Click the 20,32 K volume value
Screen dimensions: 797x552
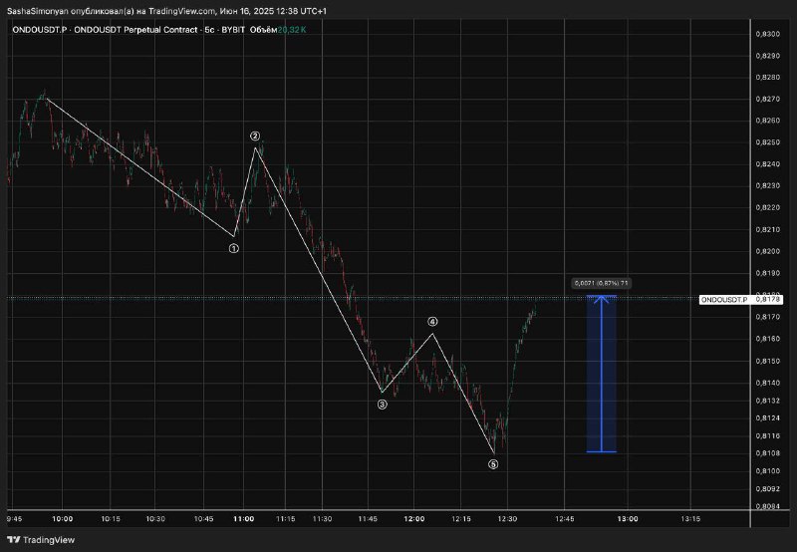[292, 30]
